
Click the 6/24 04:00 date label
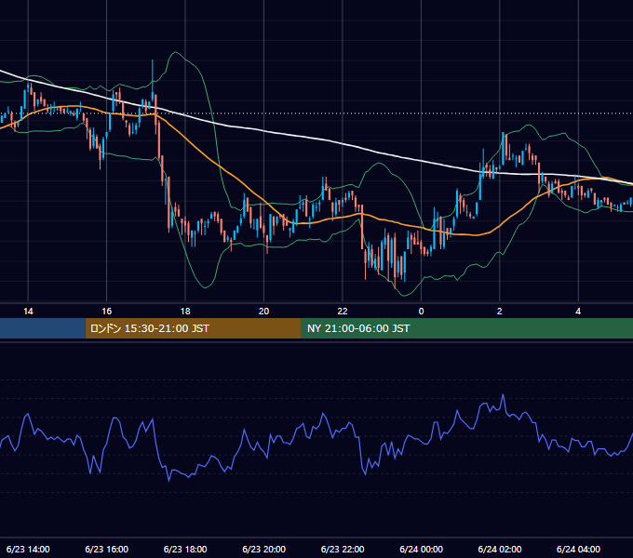[x=578, y=549]
